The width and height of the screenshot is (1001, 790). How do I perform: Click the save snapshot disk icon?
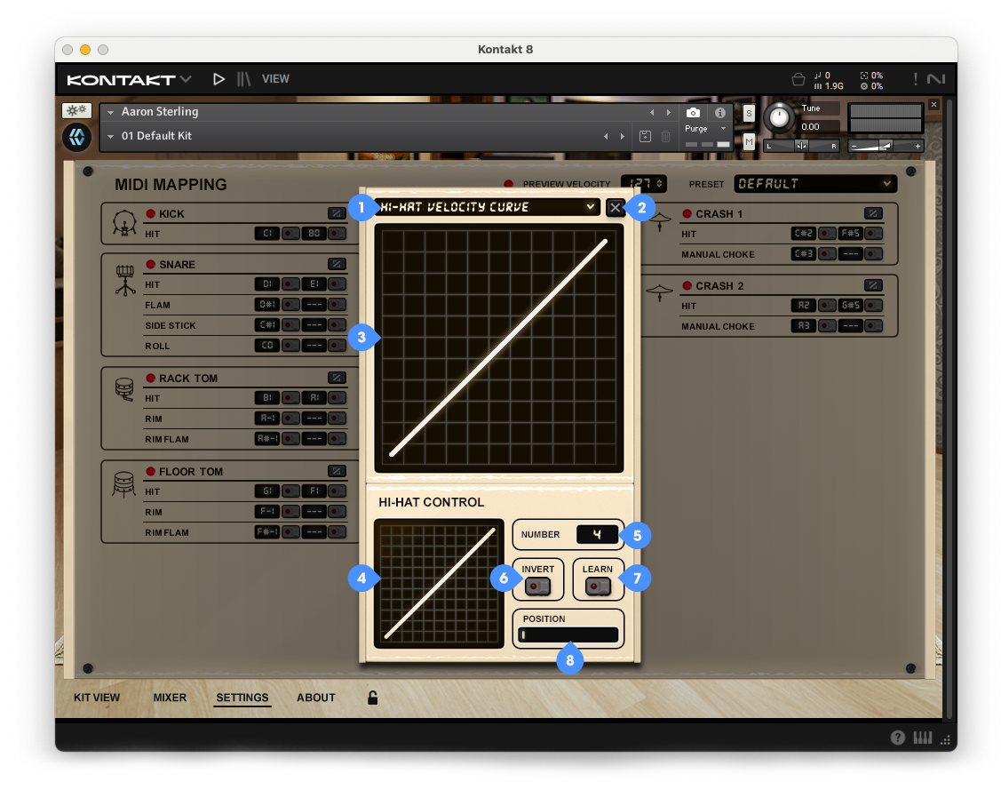tap(646, 137)
